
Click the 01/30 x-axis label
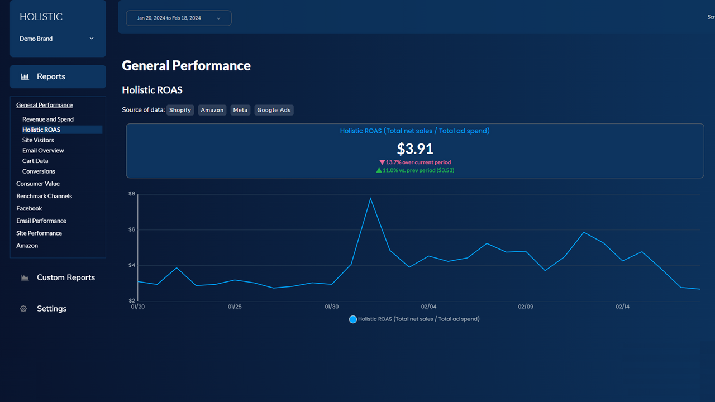click(x=332, y=307)
